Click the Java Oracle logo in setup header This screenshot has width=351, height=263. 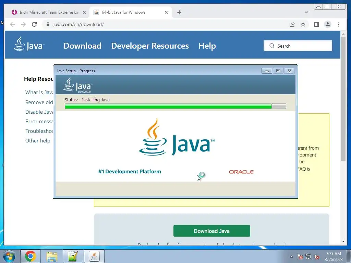(x=78, y=85)
